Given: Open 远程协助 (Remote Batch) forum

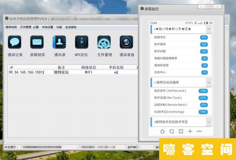Looking at the screenshot, I should click(x=170, y=105).
